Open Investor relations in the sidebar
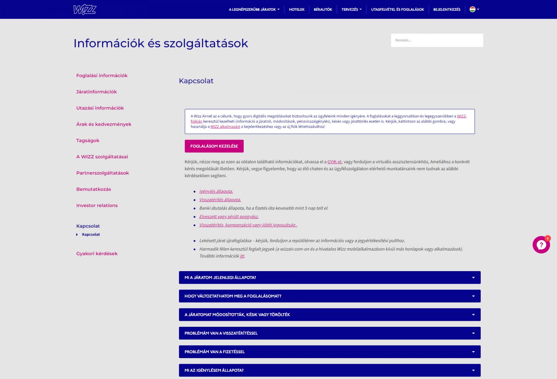Viewport: 557px width, 379px height. pos(97,205)
